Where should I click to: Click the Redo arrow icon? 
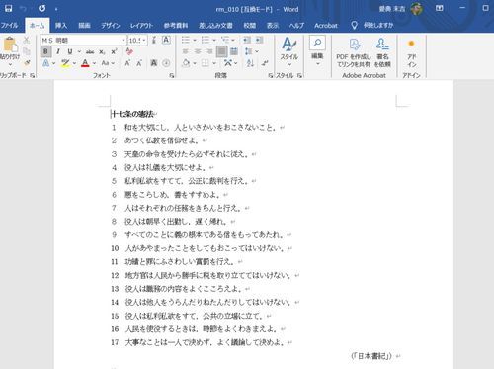pyautogui.click(x=41, y=8)
